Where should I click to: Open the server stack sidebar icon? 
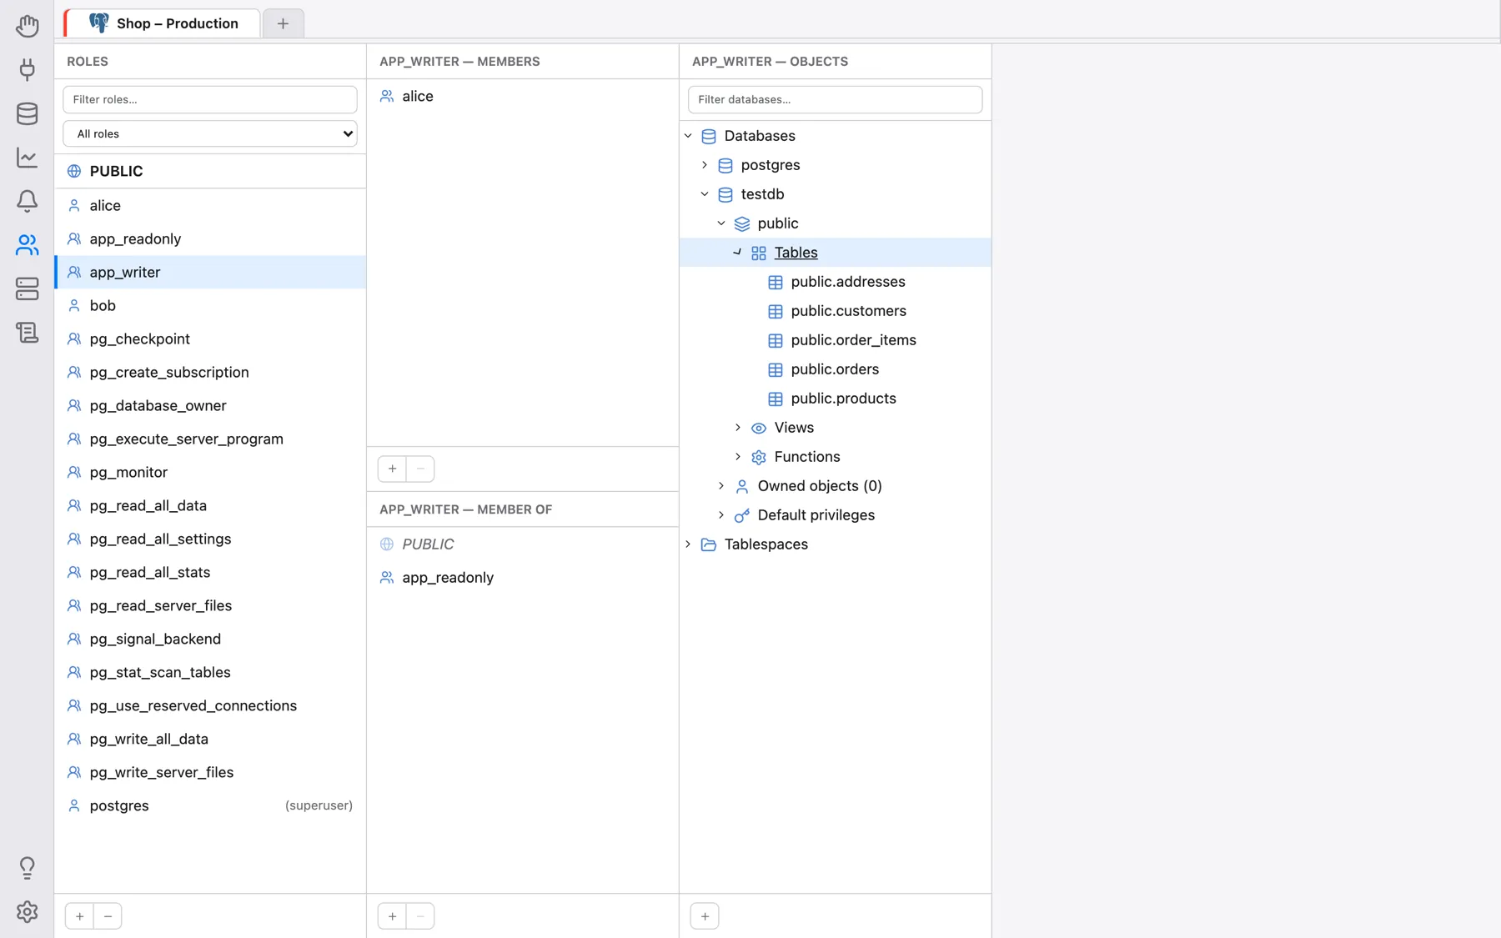(x=27, y=288)
